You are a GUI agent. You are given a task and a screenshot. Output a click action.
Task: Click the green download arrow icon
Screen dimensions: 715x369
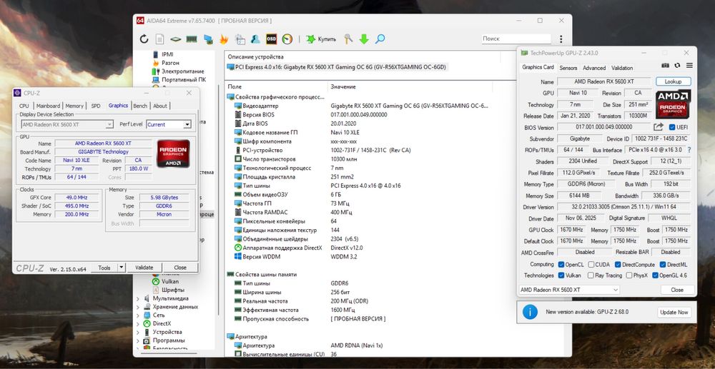pyautogui.click(x=364, y=39)
